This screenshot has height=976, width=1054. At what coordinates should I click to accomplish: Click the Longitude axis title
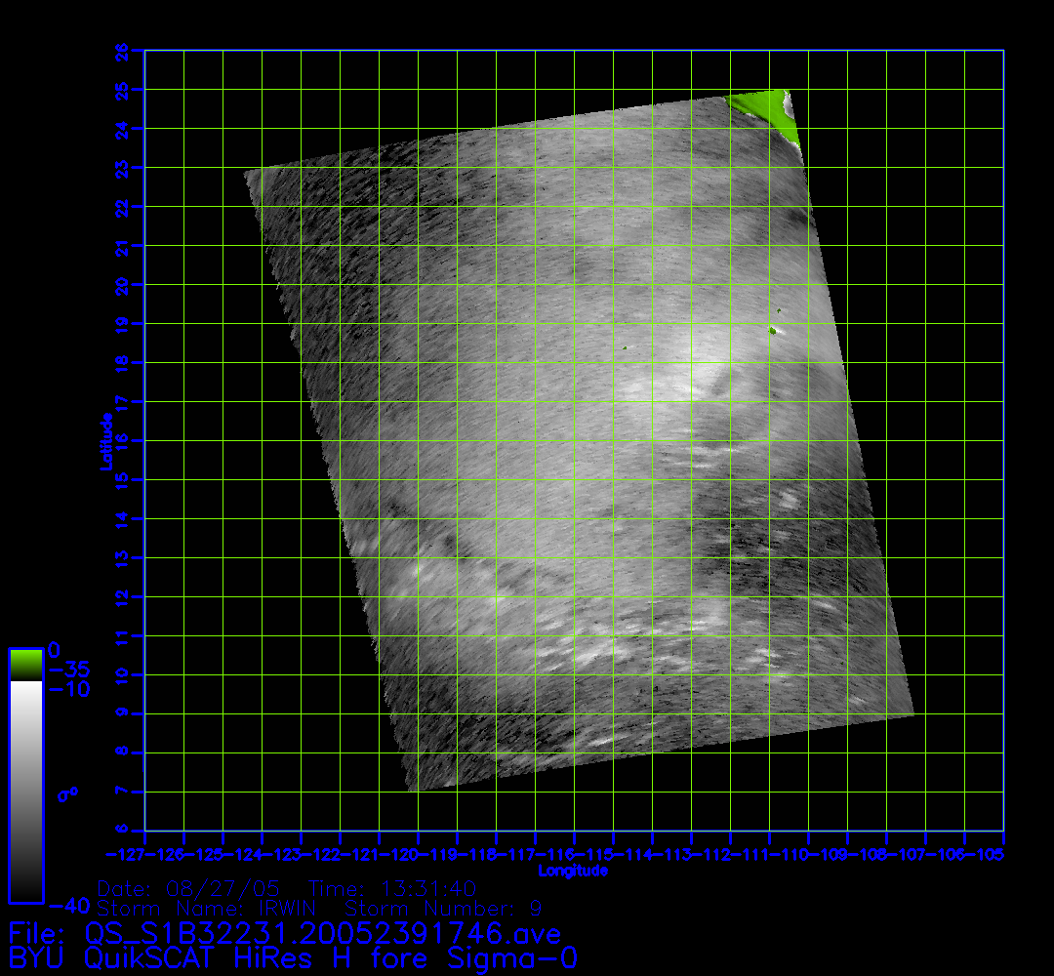(573, 870)
